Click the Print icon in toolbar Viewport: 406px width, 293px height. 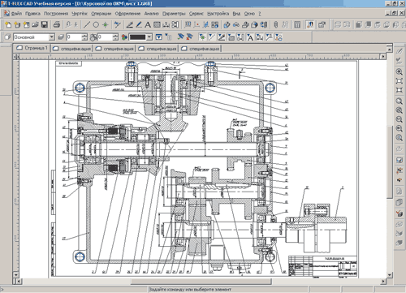[57, 25]
